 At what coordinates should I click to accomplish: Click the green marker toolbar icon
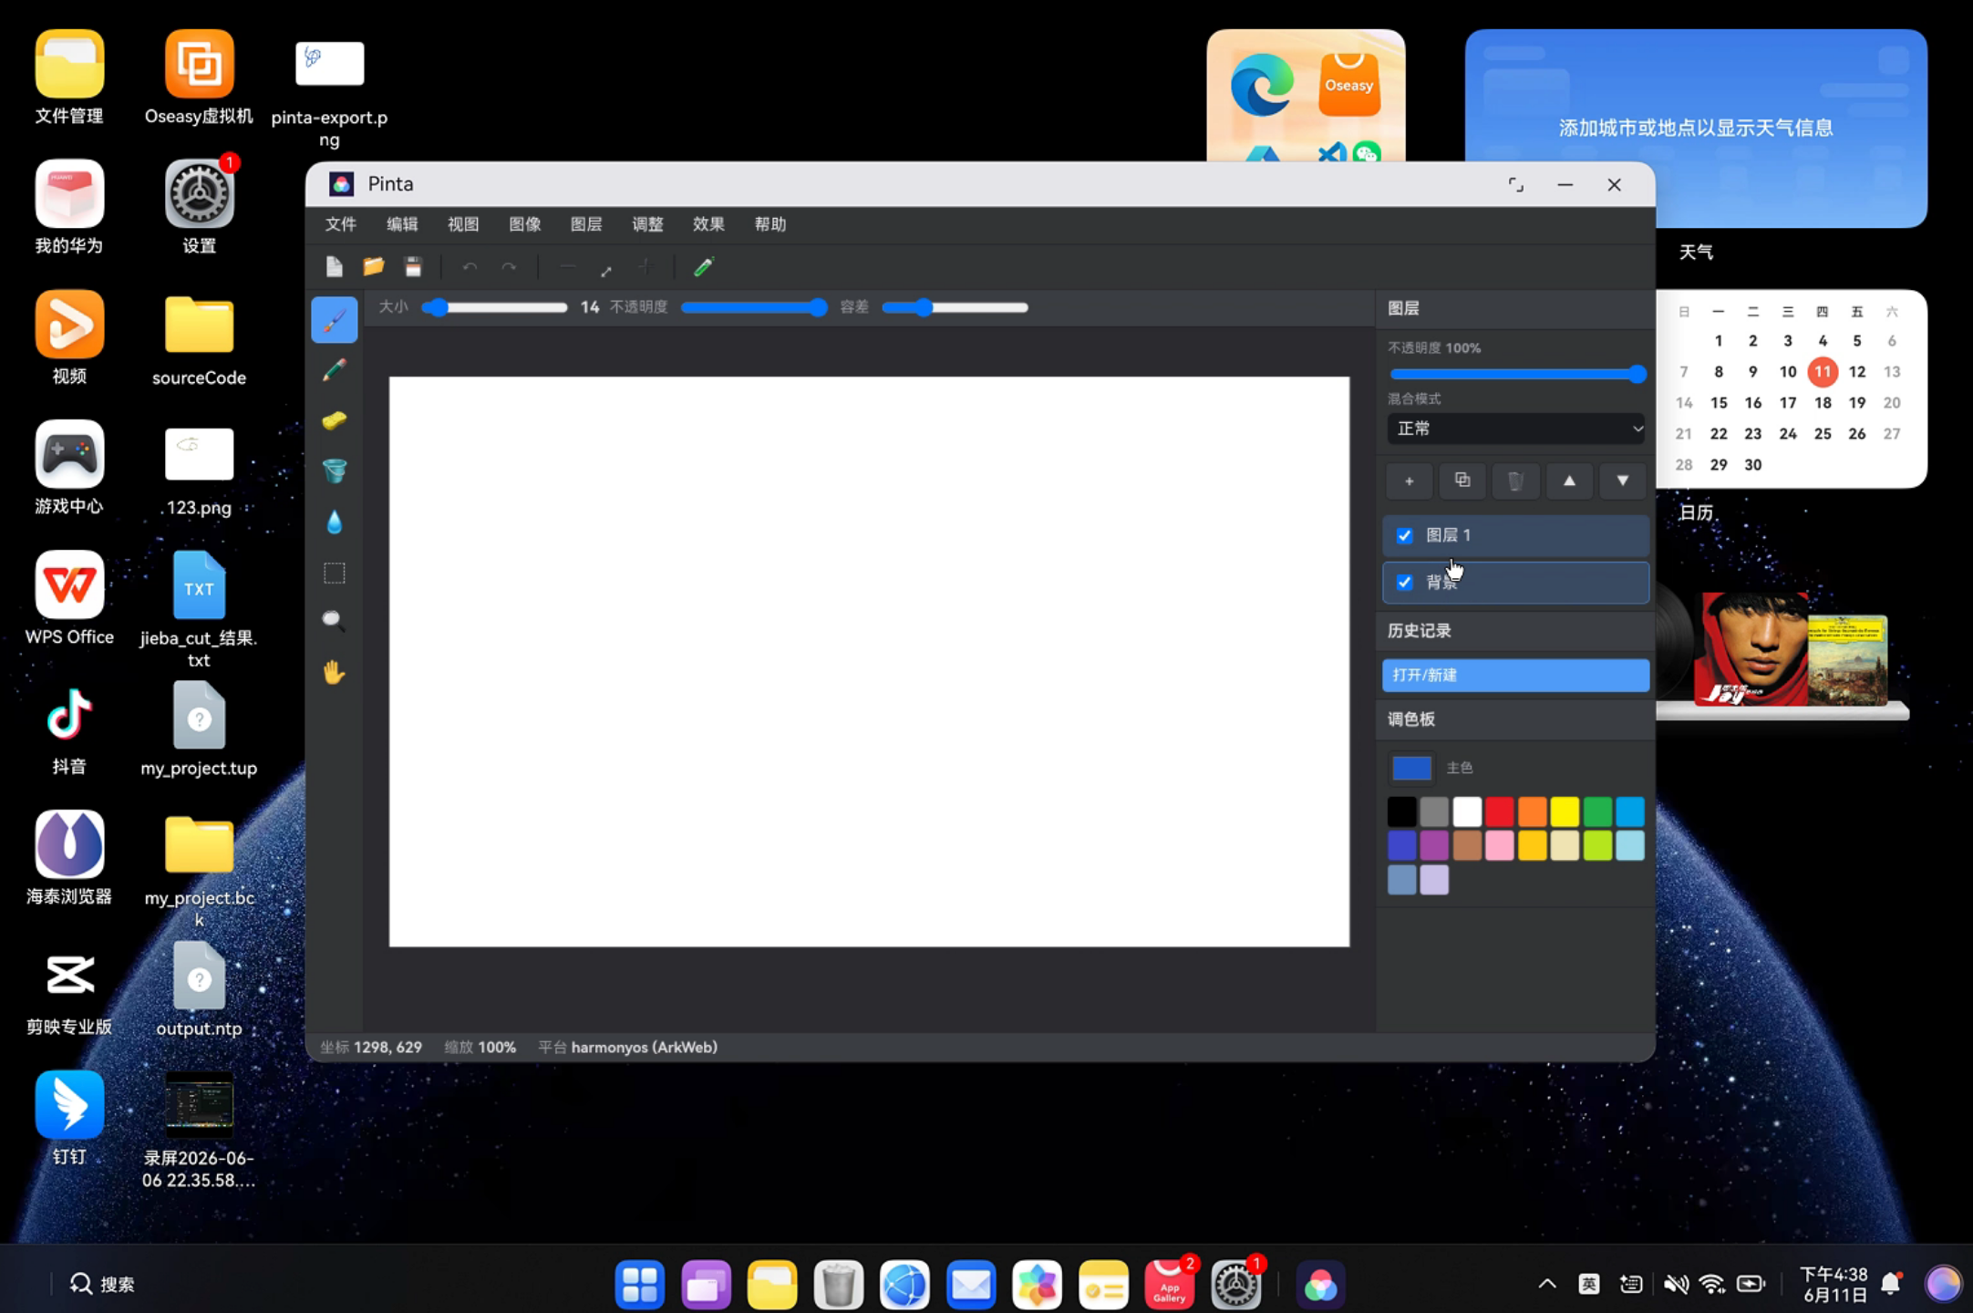point(703,267)
